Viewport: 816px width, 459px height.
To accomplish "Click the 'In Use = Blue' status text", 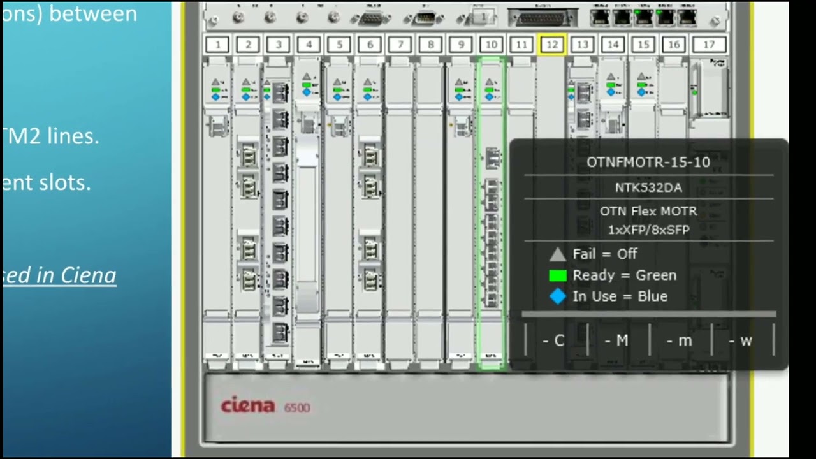I will (620, 296).
